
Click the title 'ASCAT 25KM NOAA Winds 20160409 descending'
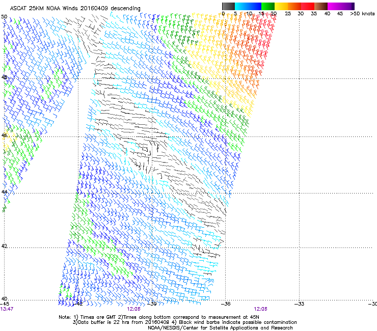[75, 9]
